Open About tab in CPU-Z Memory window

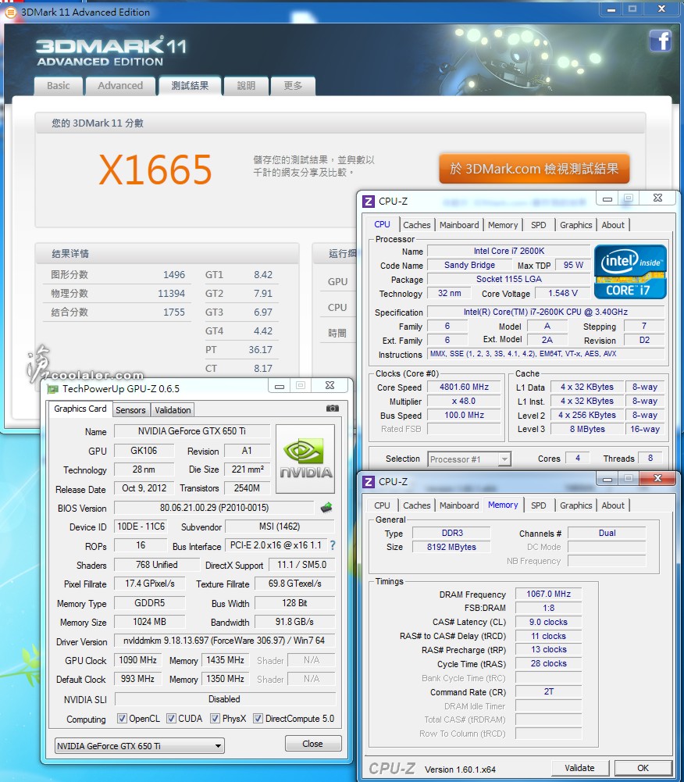pos(613,505)
